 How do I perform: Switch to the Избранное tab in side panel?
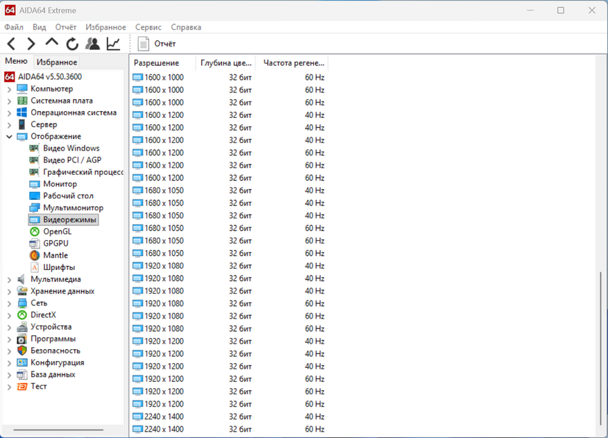(56, 62)
